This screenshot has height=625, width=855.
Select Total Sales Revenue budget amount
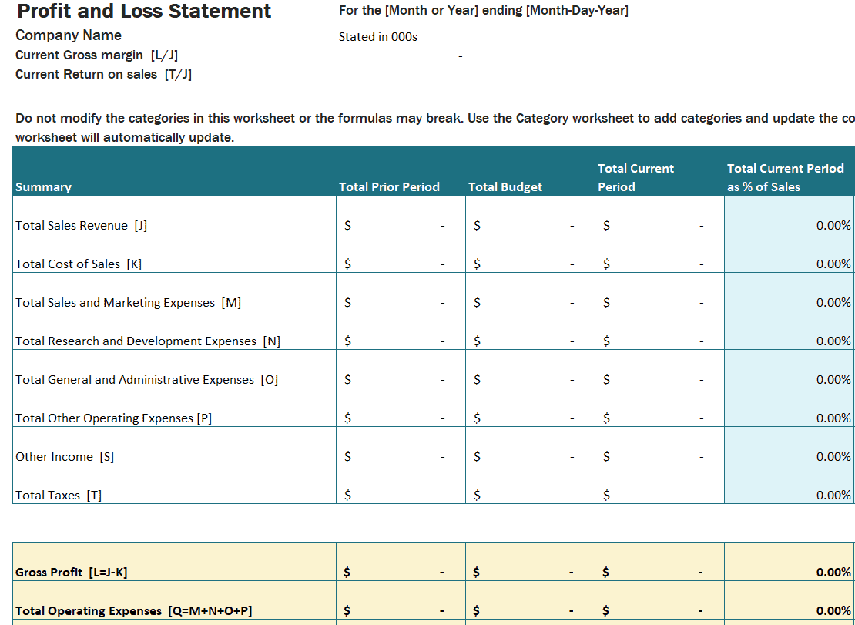pyautogui.click(x=530, y=215)
